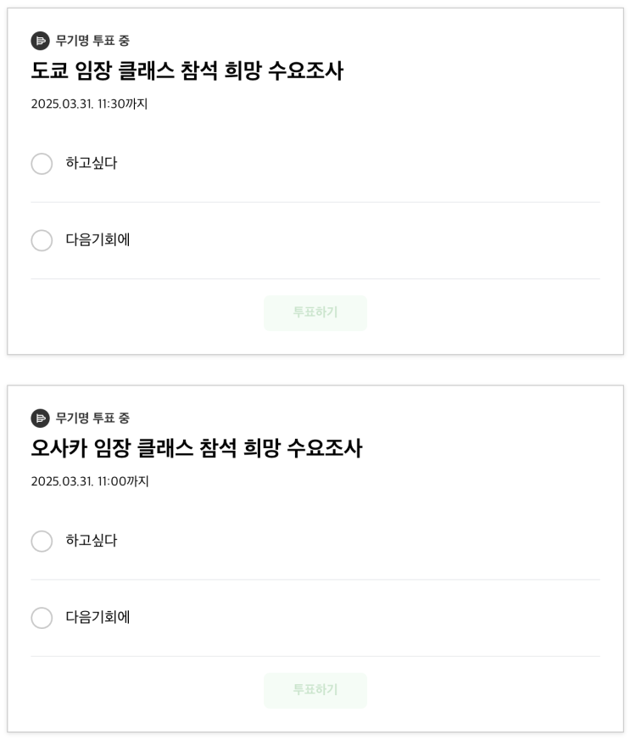Click the 11:30까지 deadline text
630x741 pixels.
[89, 104]
